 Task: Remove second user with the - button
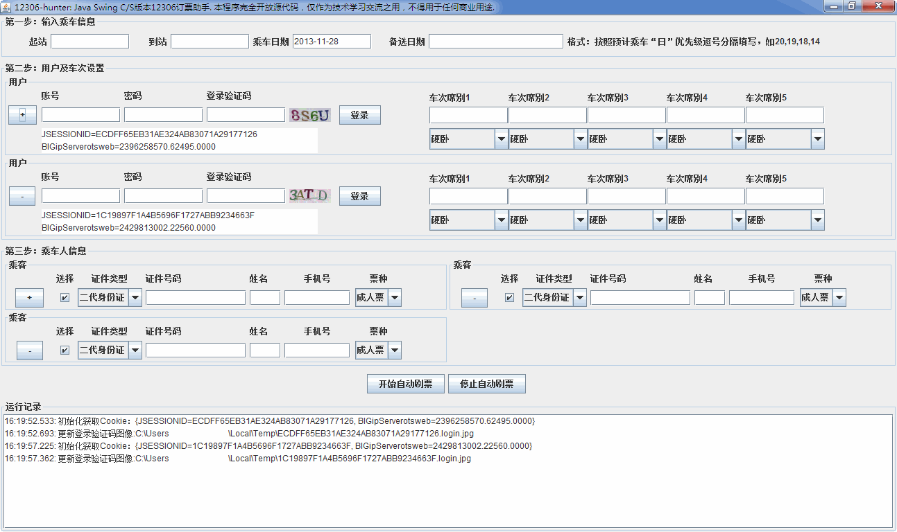pos(22,196)
